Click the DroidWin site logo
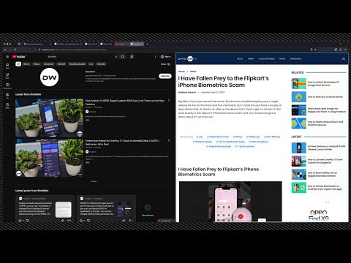Image resolution: width=351 pixels, height=263 pixels. click(x=187, y=58)
